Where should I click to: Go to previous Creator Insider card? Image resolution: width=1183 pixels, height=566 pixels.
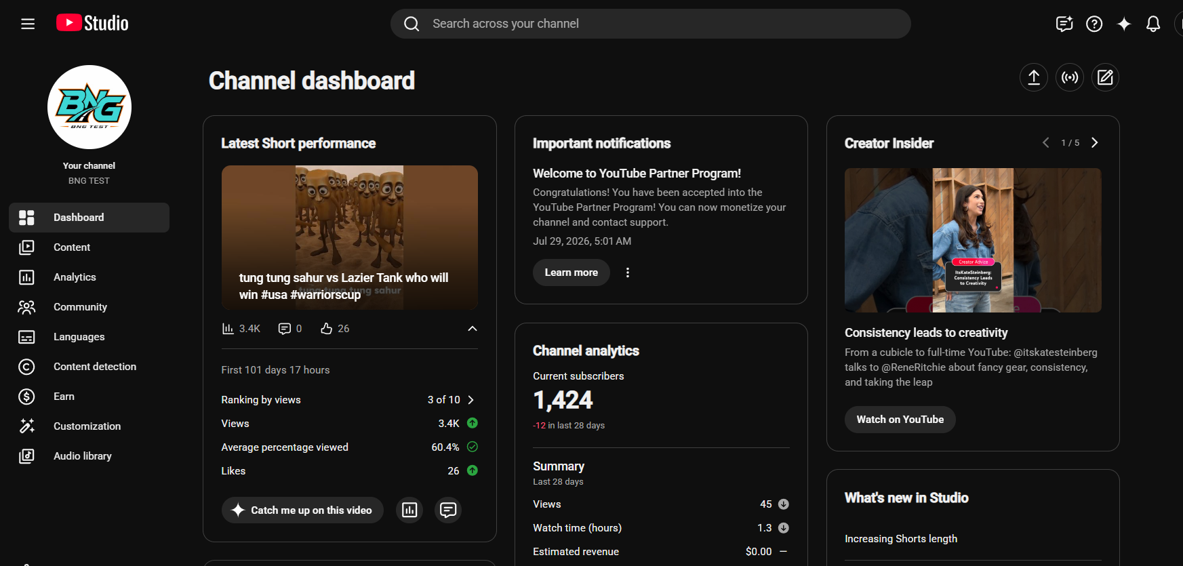1046,142
